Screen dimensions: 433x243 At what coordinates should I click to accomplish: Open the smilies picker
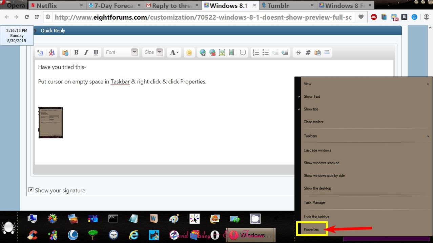189,52
